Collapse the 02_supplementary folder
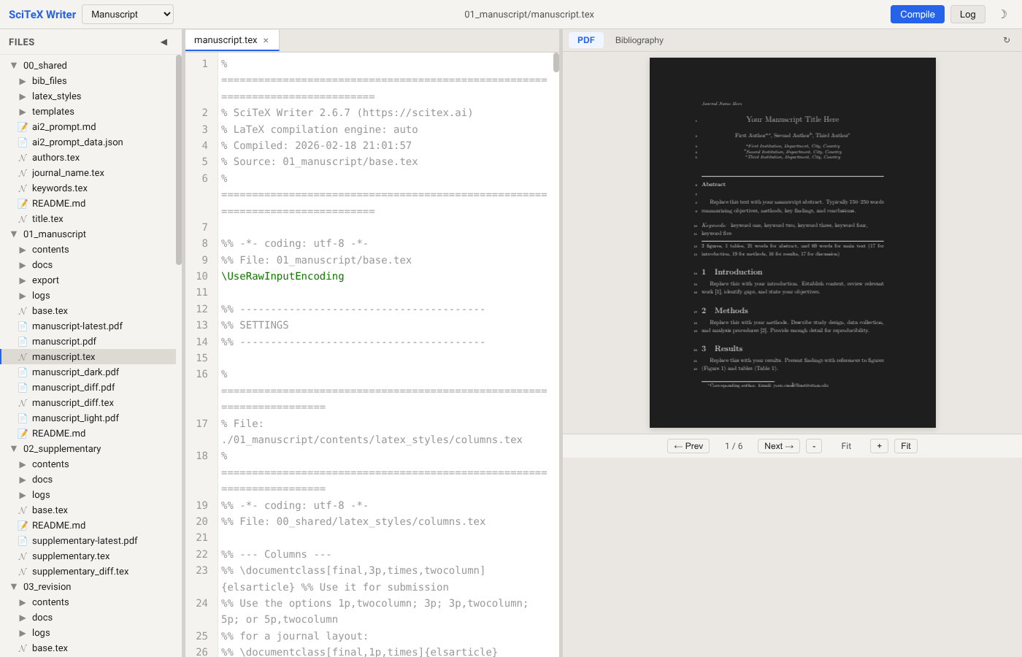Screen dimensions: 1022x657 tap(14, 449)
